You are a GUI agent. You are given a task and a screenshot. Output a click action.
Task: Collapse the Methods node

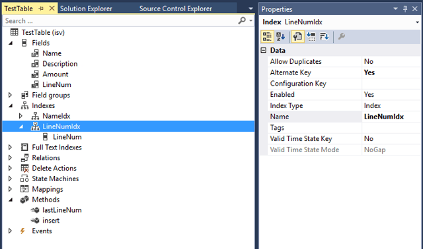[x=11, y=200]
